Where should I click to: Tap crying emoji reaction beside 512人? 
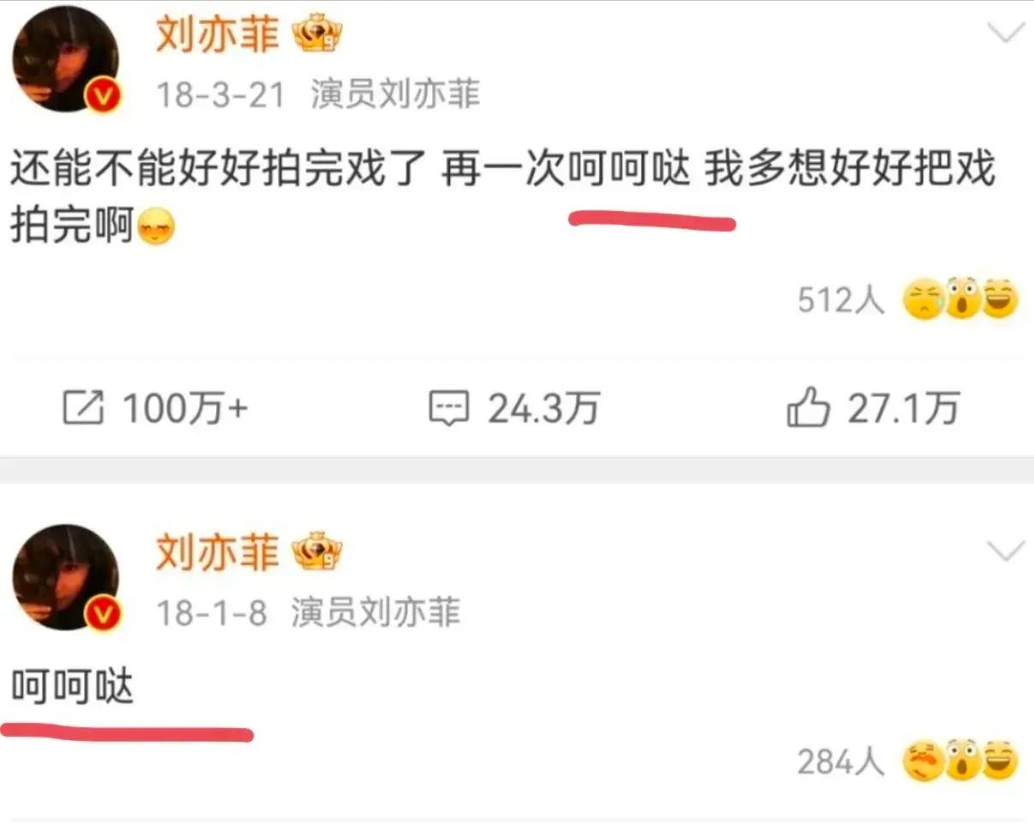[x=924, y=301]
